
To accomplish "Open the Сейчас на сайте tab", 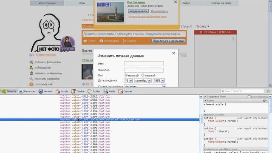I will pos(221,3).
